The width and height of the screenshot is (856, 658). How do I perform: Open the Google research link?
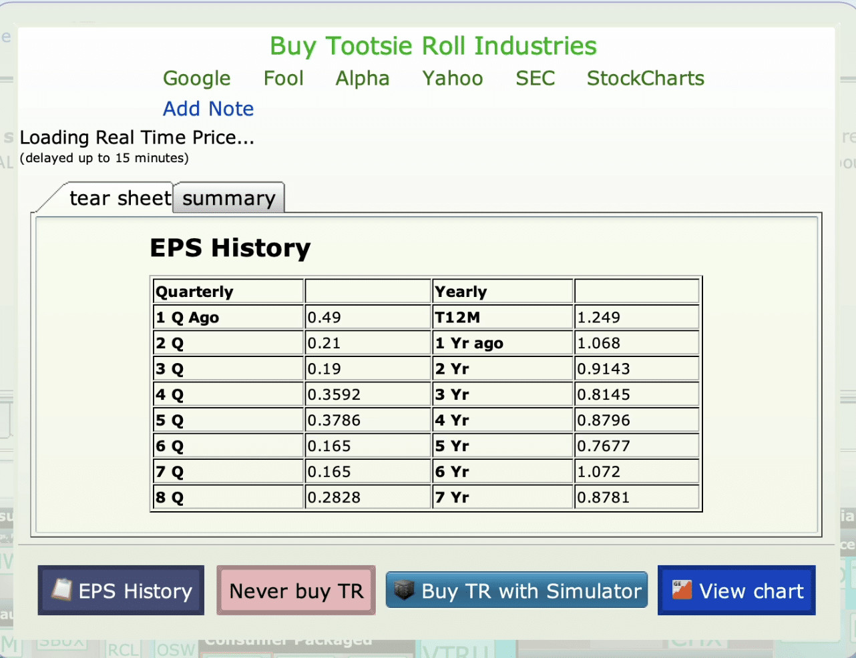197,79
